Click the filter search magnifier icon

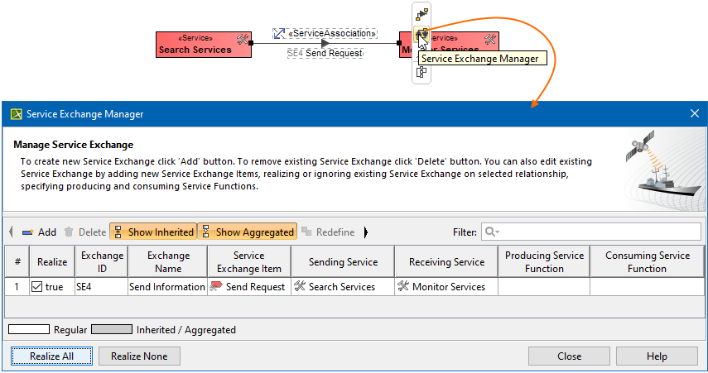tap(490, 232)
